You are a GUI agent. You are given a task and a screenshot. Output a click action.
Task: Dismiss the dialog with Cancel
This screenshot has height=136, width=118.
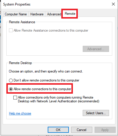[x=82, y=130]
